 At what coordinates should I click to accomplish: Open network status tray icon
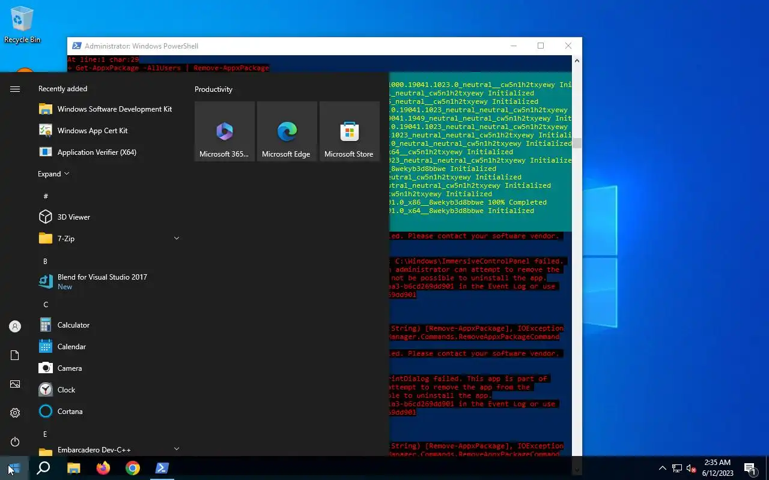pyautogui.click(x=677, y=468)
